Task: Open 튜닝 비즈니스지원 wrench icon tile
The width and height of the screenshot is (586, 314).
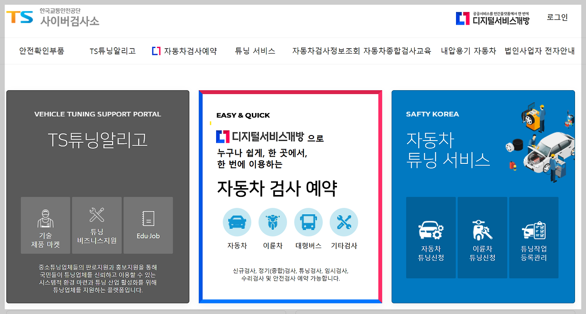Action: click(97, 225)
